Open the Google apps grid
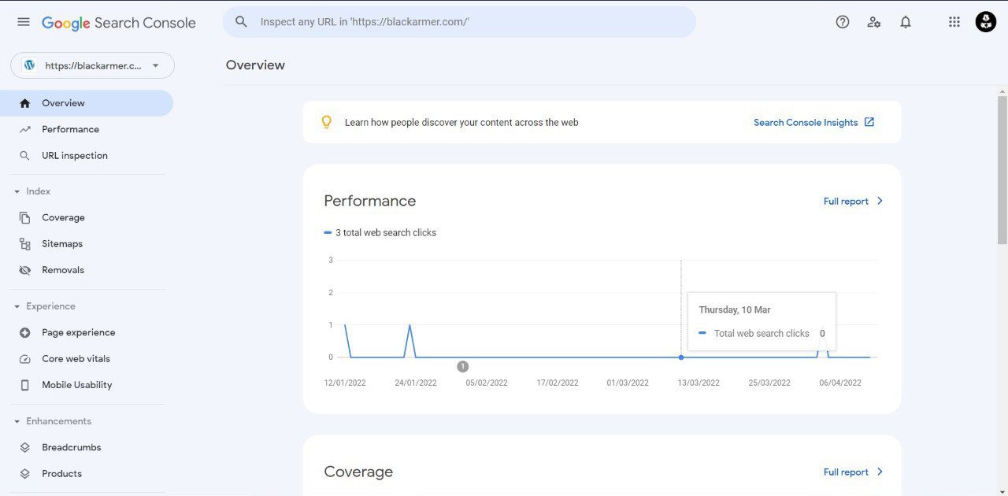This screenshot has width=1008, height=496. [x=954, y=22]
